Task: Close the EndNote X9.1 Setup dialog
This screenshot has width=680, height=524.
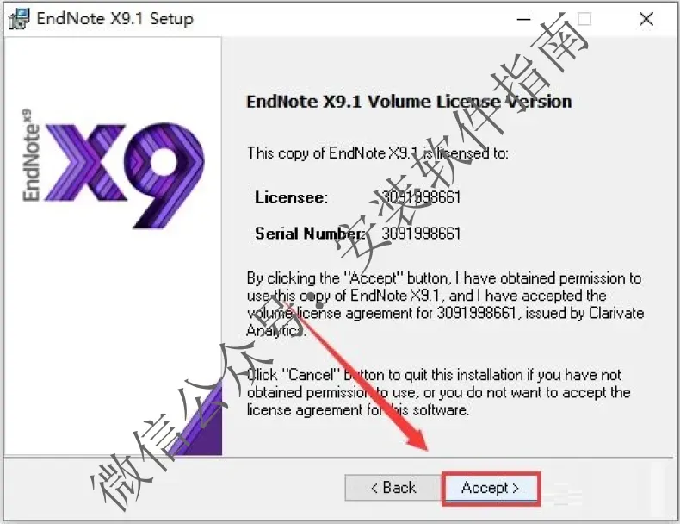Action: coord(646,19)
